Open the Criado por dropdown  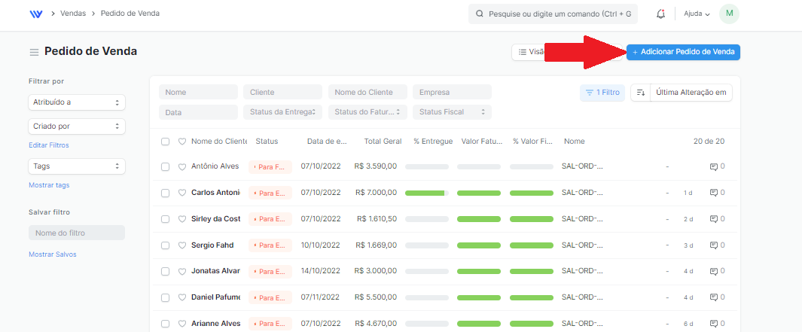point(77,126)
